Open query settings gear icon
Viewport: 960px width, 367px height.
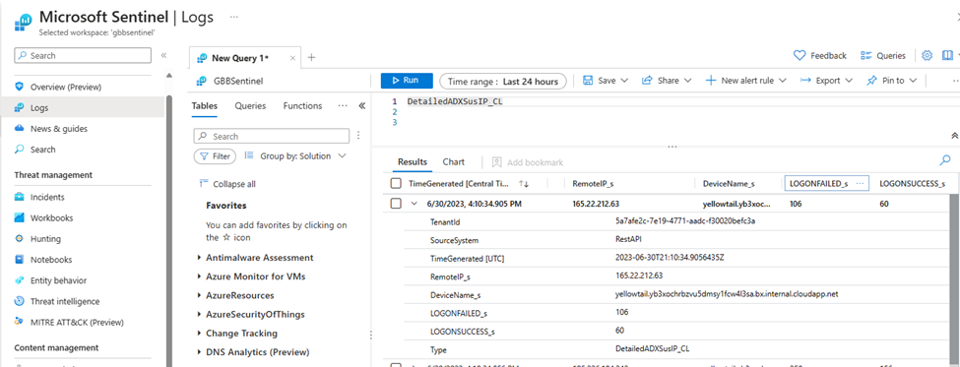point(927,56)
